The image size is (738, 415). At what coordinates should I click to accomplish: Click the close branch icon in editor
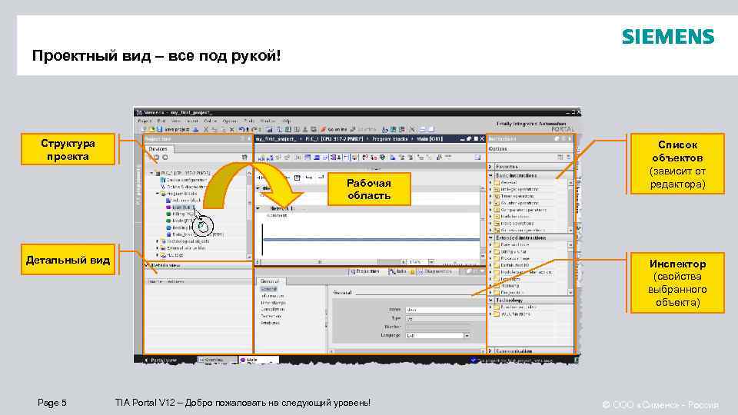(321, 178)
